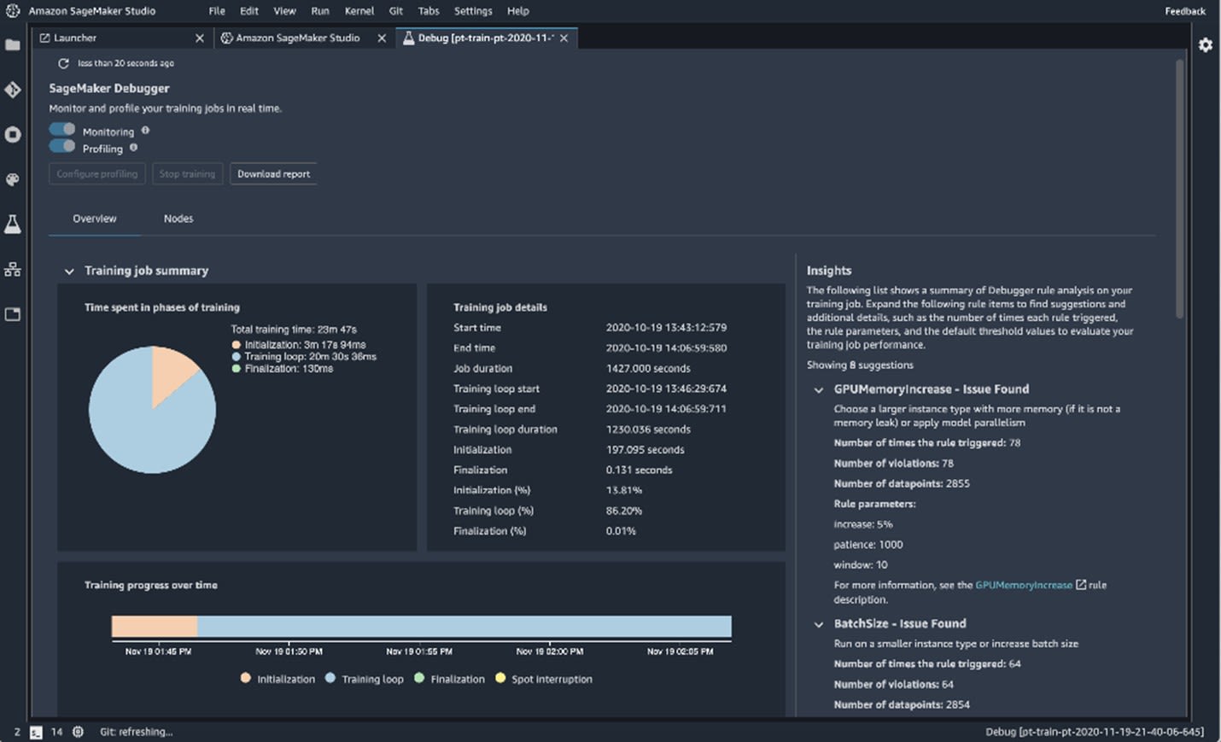Image resolution: width=1221 pixels, height=742 pixels.
Task: Click the '1427.000 seconds' job duration value
Action: point(648,369)
